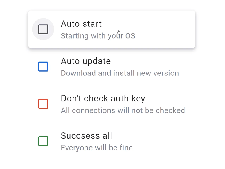Click the "Auto start" title text

coord(81,24)
